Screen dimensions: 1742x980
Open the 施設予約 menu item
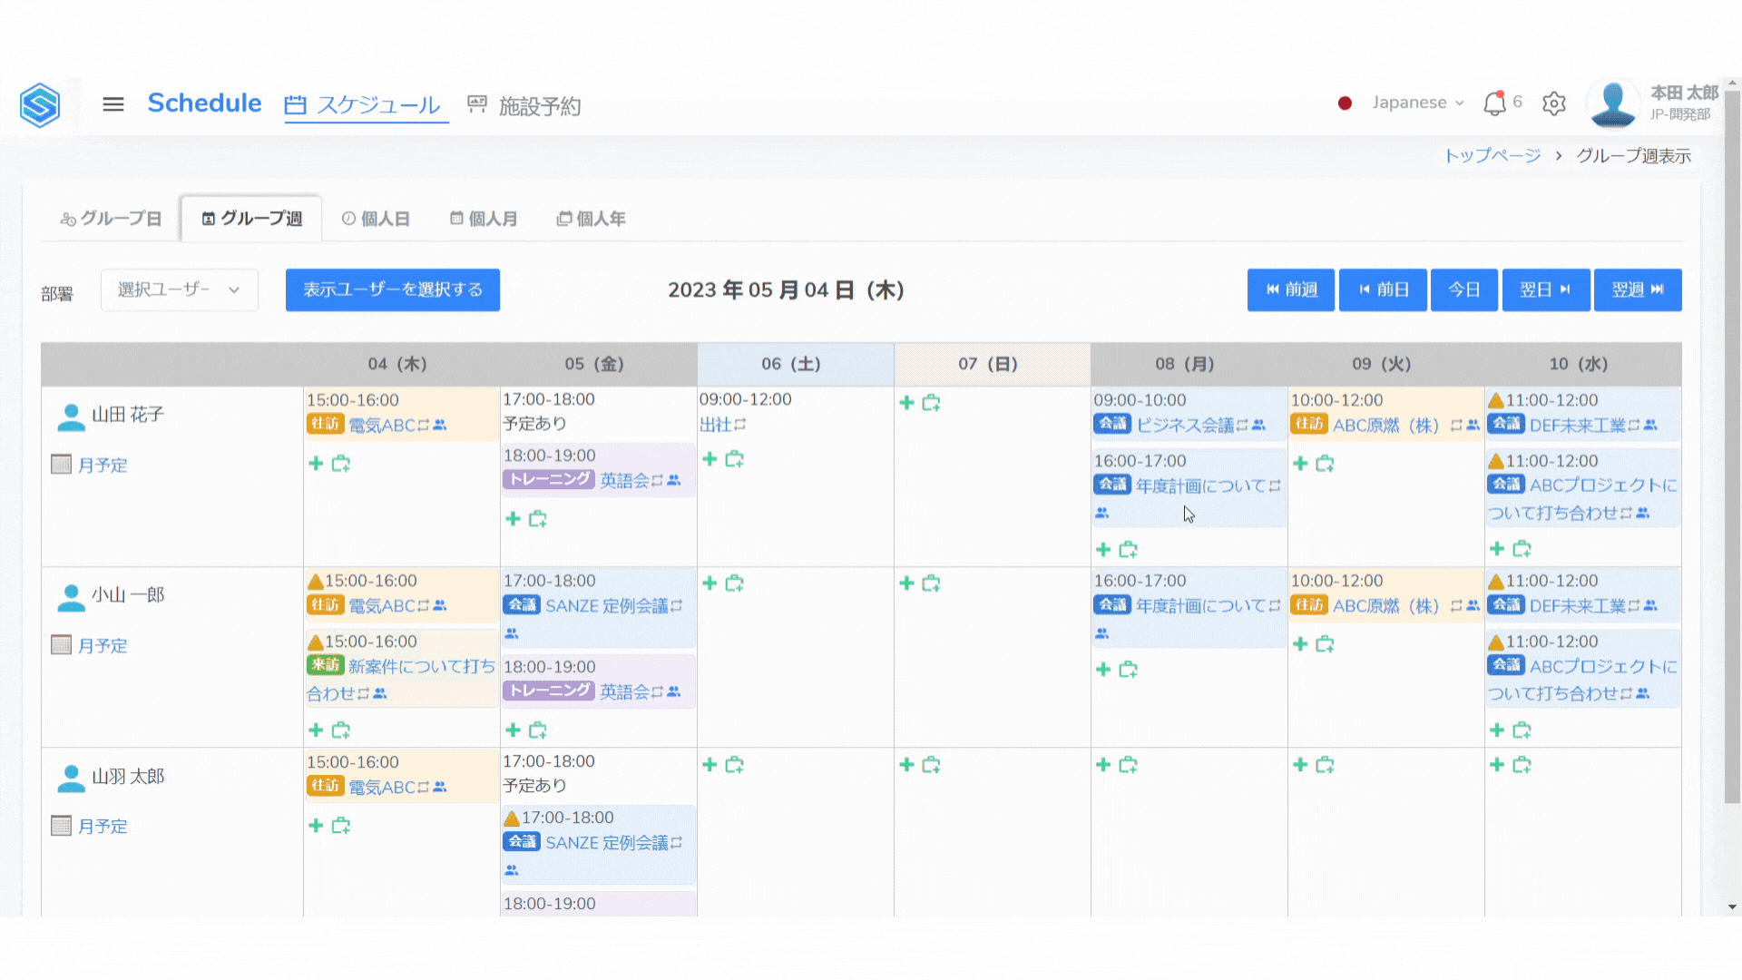[524, 105]
